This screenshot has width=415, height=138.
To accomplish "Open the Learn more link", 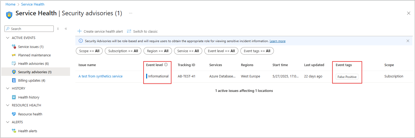I will pos(278,41).
